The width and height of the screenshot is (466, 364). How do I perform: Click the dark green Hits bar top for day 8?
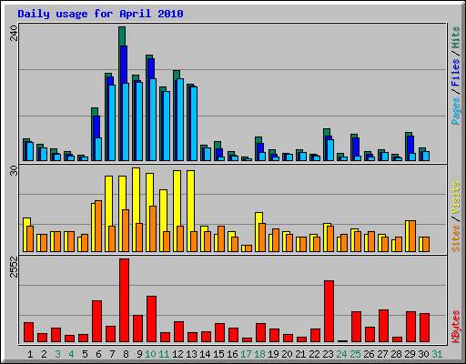pos(122,36)
